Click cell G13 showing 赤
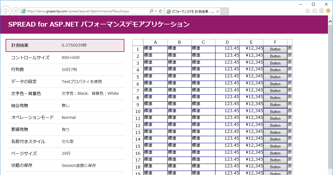333x175 pixels. coord(290,132)
